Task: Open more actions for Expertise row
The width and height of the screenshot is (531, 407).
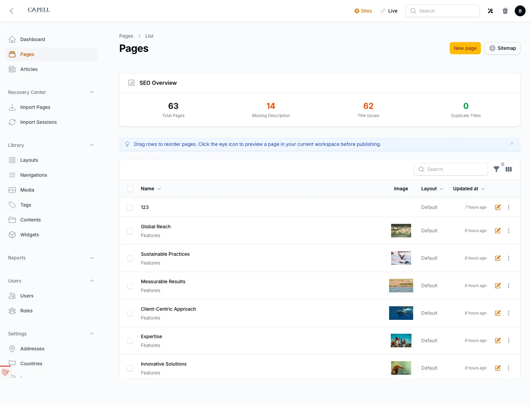Action: pyautogui.click(x=509, y=341)
